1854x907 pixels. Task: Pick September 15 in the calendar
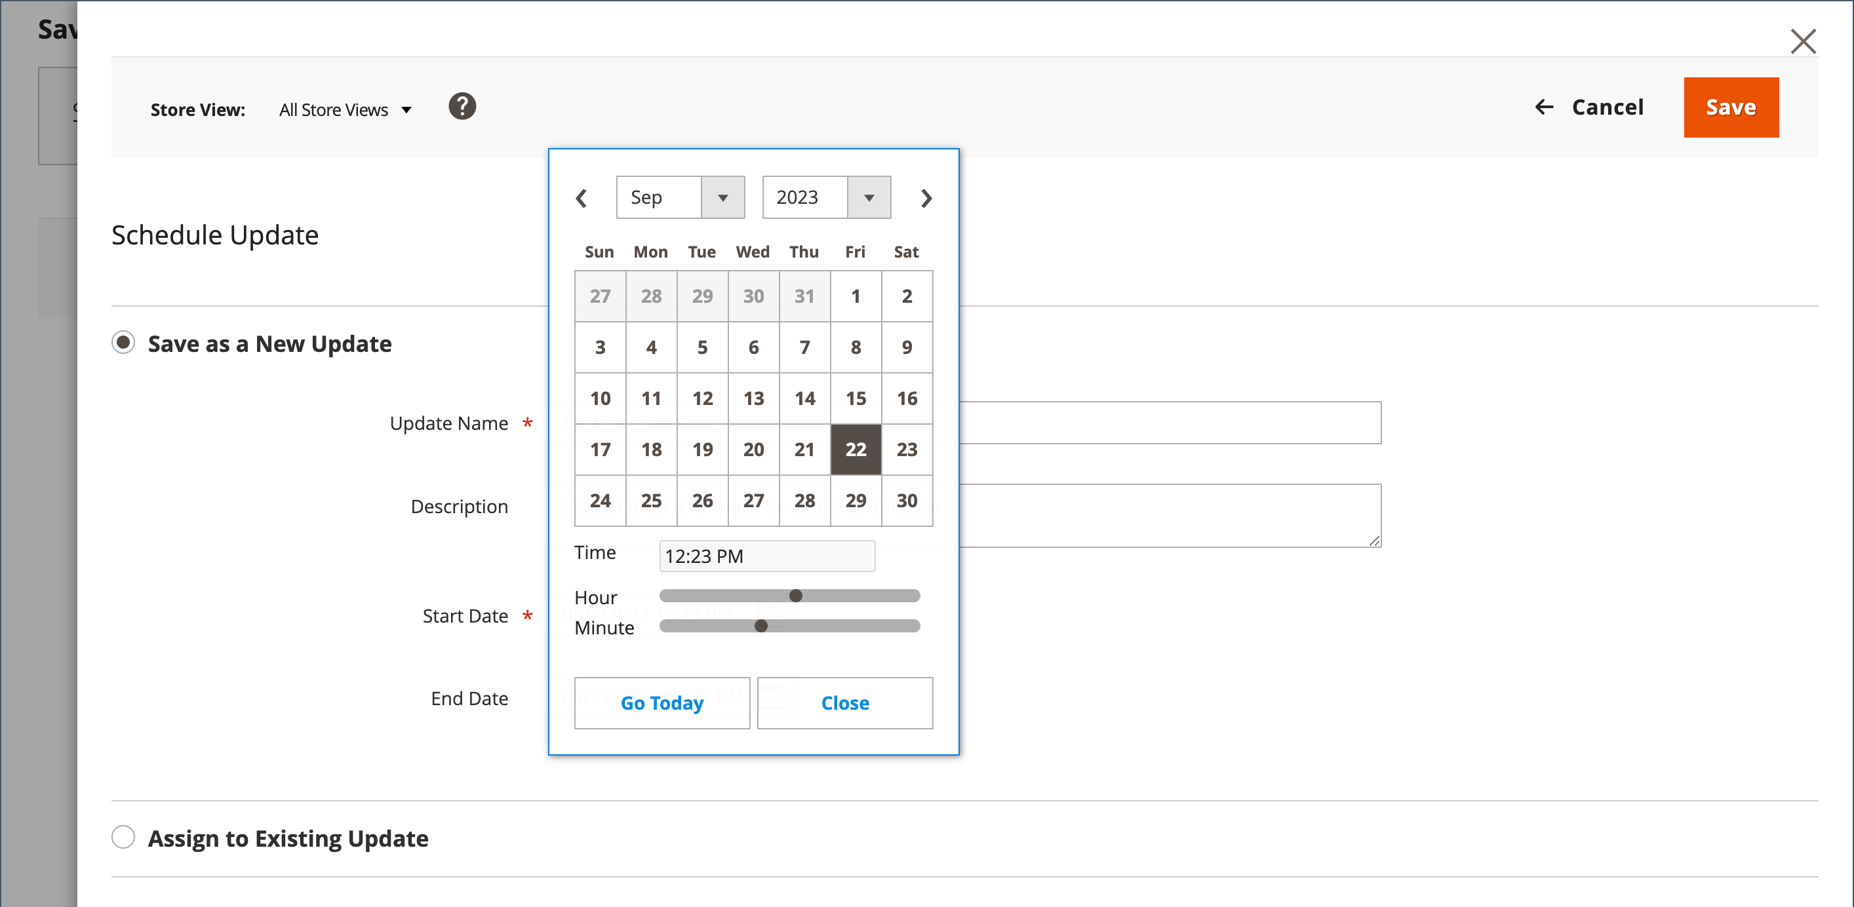pyautogui.click(x=855, y=398)
